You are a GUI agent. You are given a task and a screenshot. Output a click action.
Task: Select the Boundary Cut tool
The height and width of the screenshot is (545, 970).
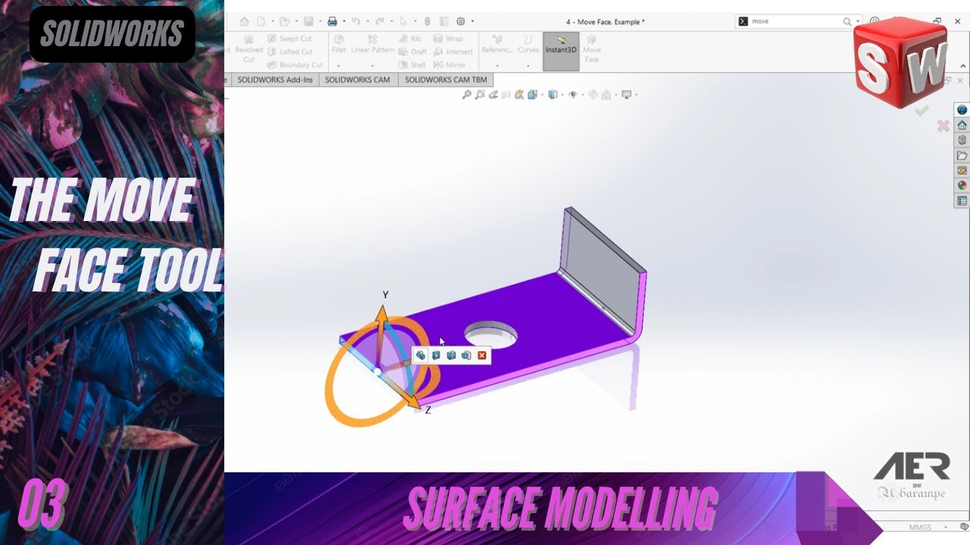click(295, 65)
